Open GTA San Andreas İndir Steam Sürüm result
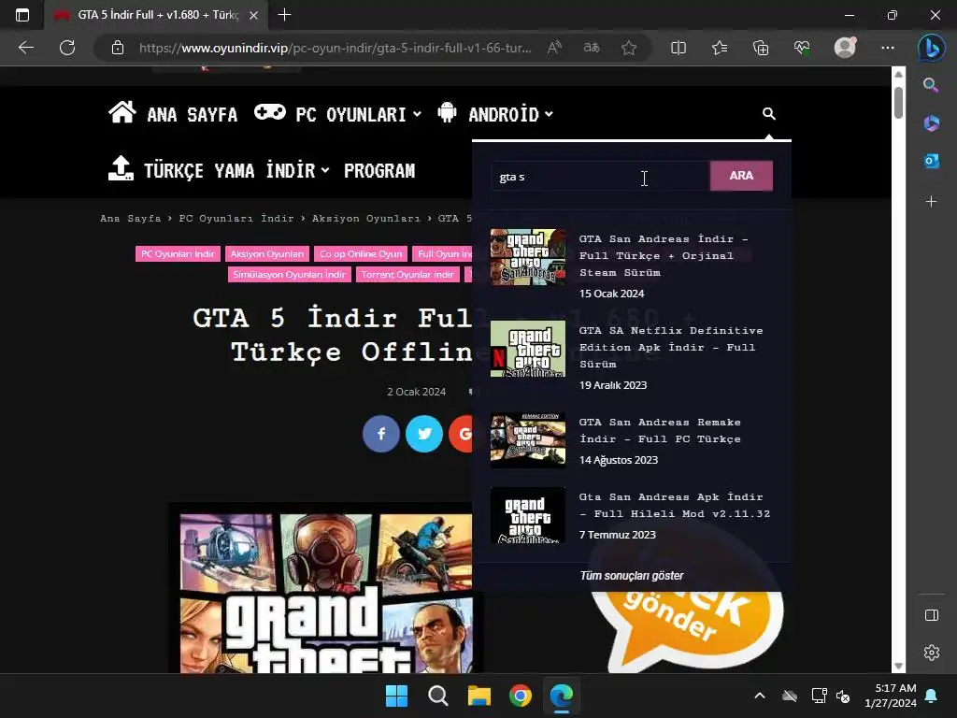Image resolution: width=957 pixels, height=718 pixels. (664, 256)
